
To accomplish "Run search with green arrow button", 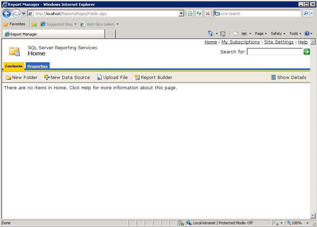I will [x=307, y=52].
